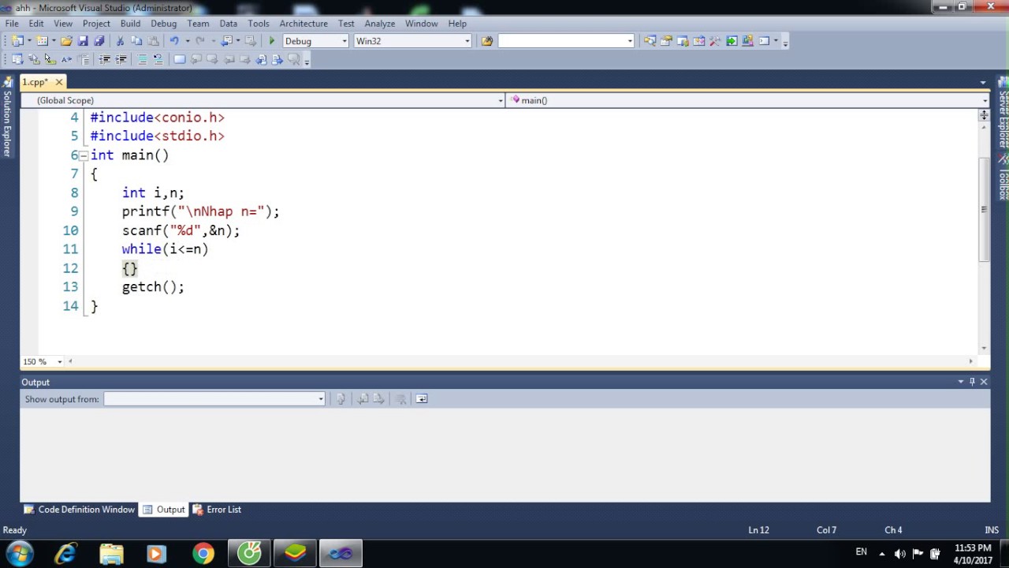Viewport: 1009px width, 568px height.
Task: Close the Output panel
Action: 984,382
